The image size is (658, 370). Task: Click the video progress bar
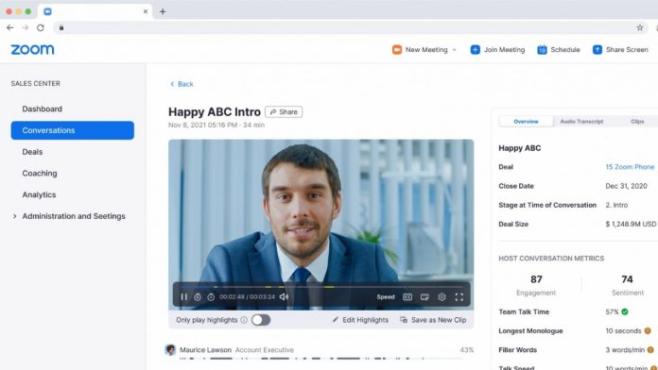(321, 287)
